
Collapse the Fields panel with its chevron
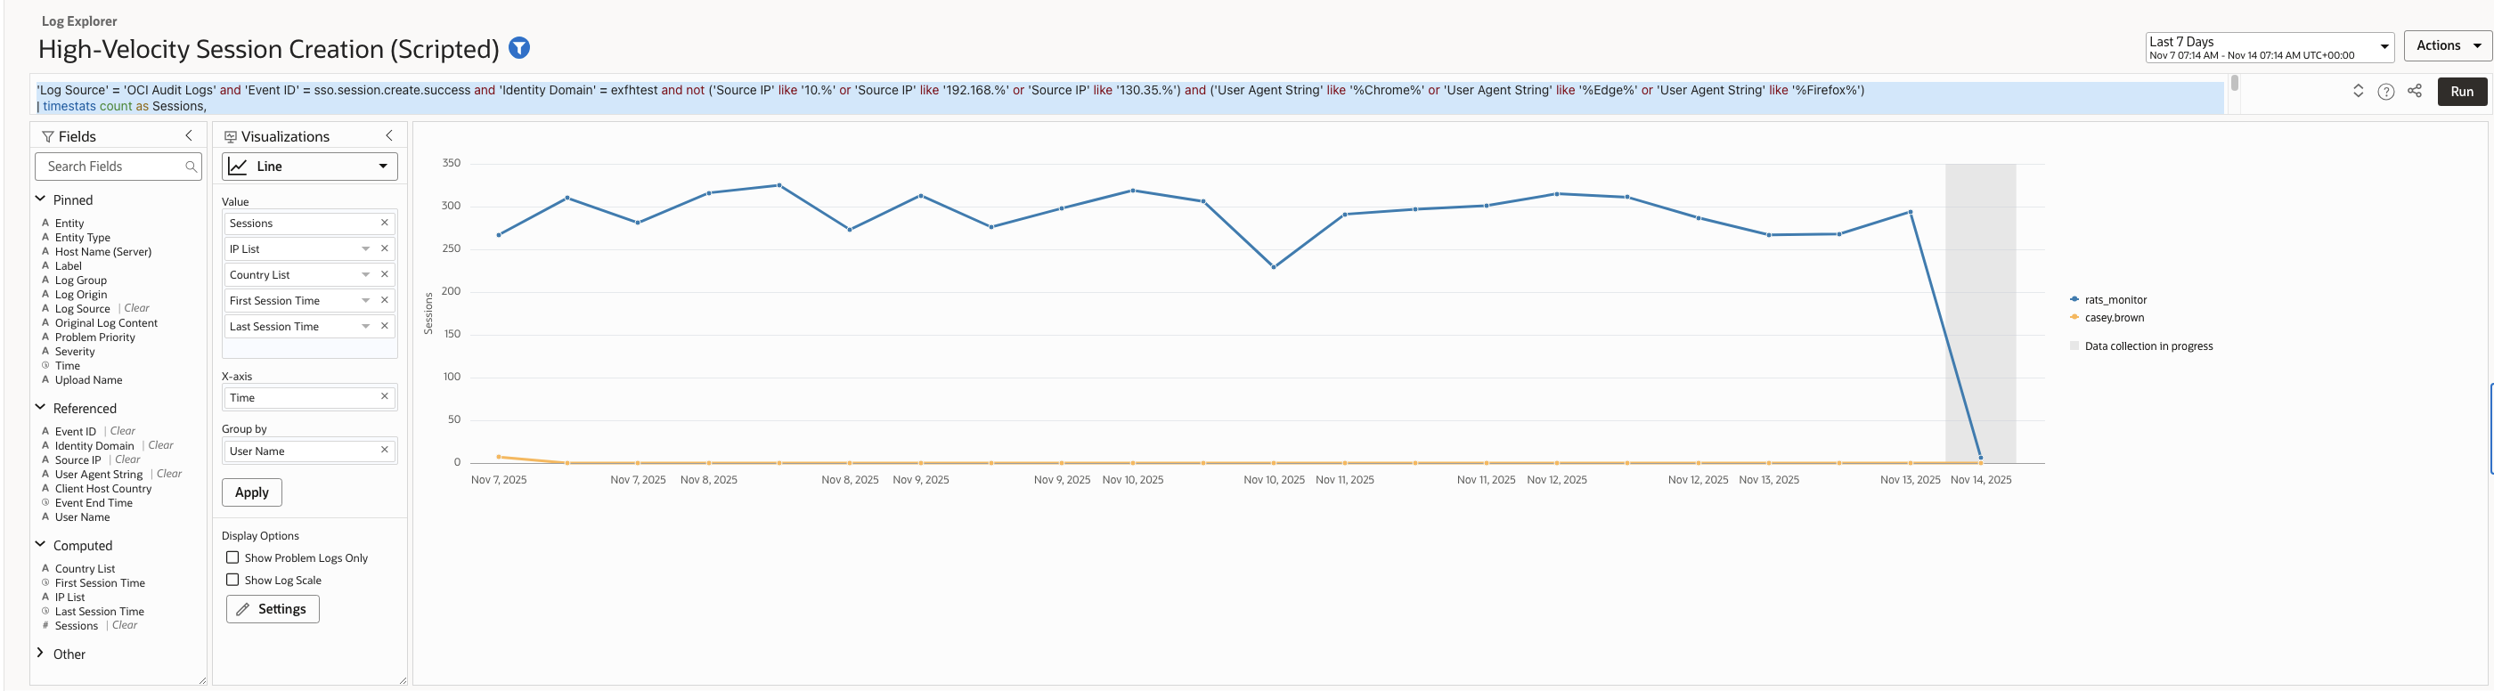(189, 136)
